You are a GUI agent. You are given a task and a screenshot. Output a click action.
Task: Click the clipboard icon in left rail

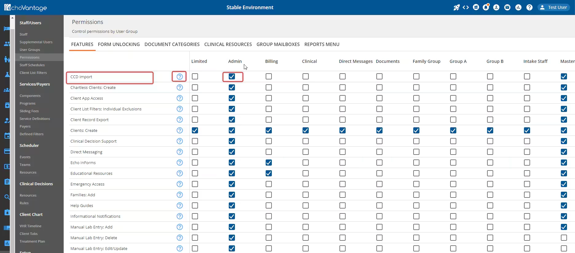tap(7, 182)
